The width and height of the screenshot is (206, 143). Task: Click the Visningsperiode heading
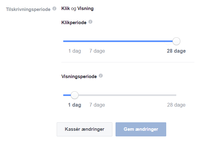(79, 76)
